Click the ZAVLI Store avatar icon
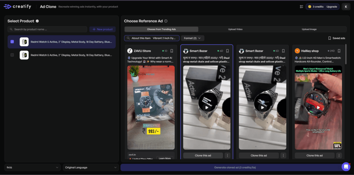354x175 pixels. tap(130, 51)
